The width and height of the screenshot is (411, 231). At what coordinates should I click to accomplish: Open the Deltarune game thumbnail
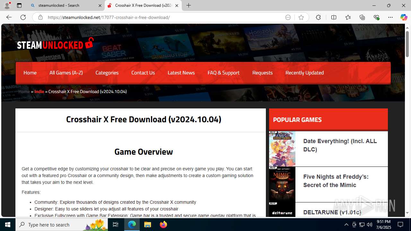(282, 210)
